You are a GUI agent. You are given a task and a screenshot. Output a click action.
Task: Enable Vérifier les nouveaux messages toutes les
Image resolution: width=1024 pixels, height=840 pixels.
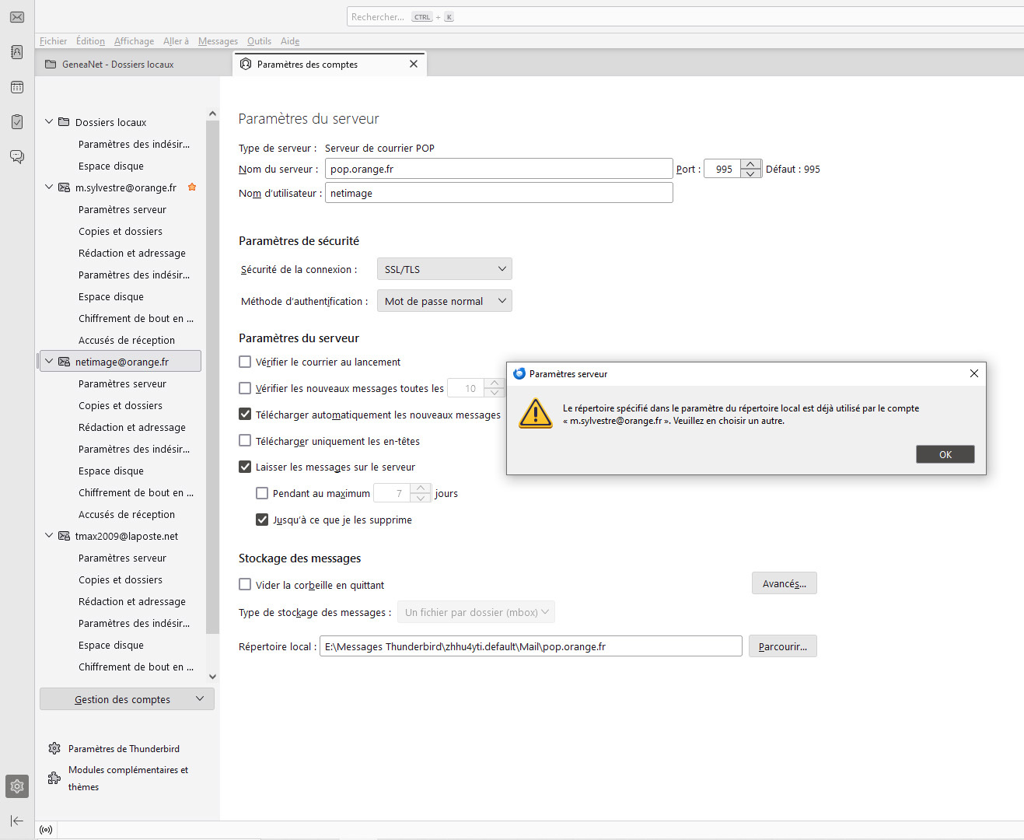pyautogui.click(x=245, y=388)
